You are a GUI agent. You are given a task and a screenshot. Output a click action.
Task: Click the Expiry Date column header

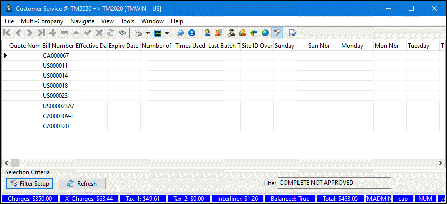click(123, 46)
